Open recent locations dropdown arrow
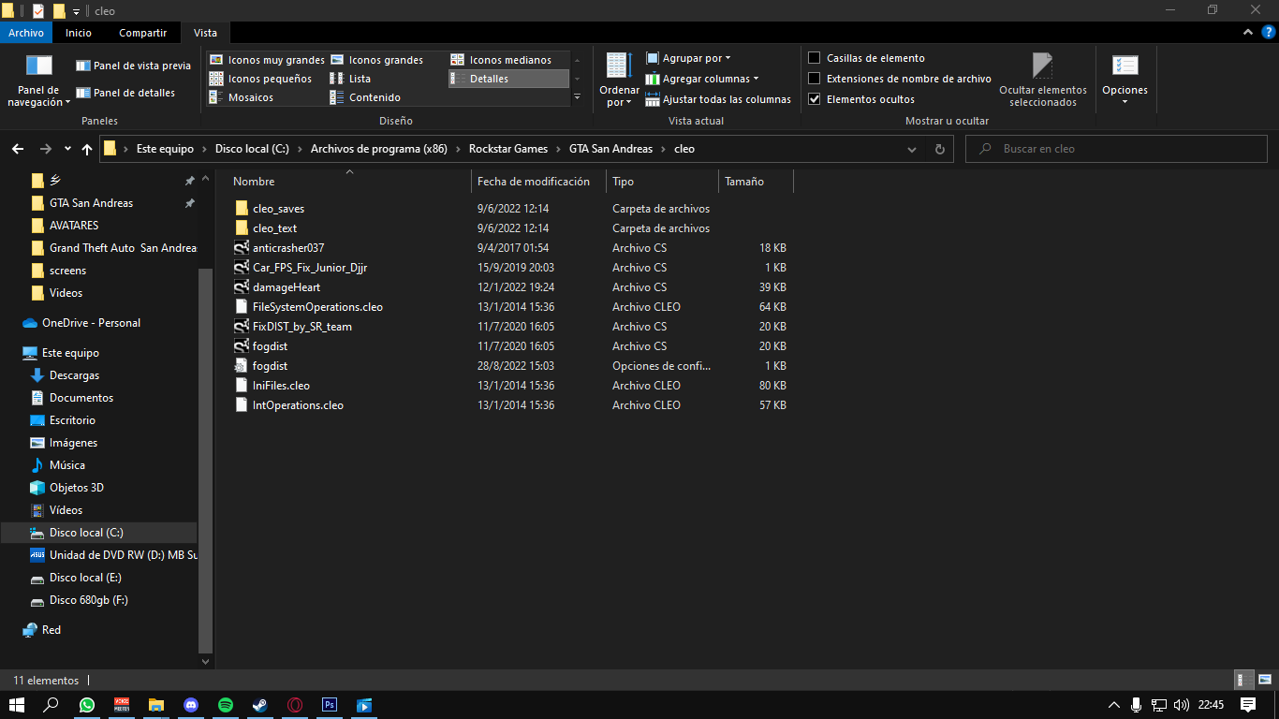1279x719 pixels. tap(67, 149)
